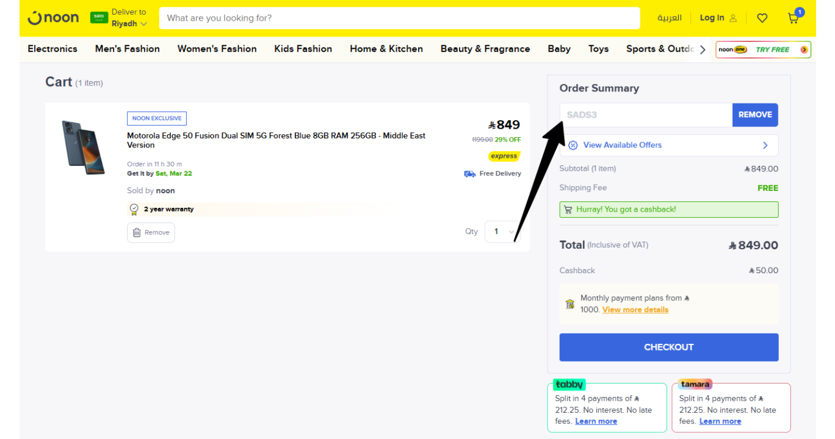Screen dimensions: 835x439
Task: Click the free delivery truck icon
Action: (470, 174)
